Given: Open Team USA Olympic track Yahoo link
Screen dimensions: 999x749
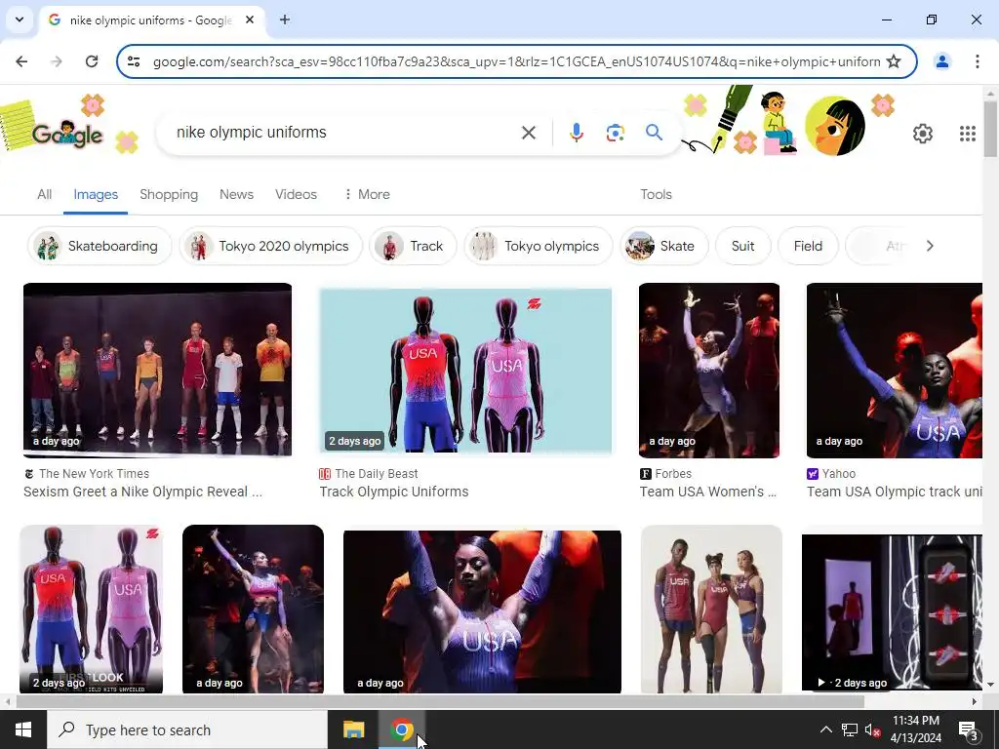Looking at the screenshot, I should pos(895,492).
